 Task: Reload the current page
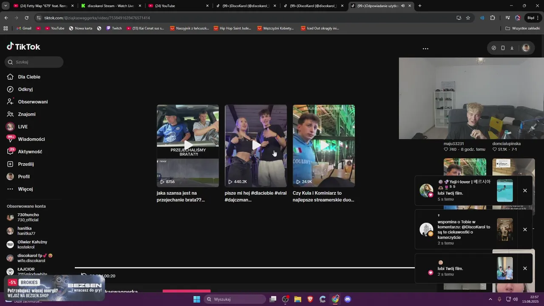point(26,18)
